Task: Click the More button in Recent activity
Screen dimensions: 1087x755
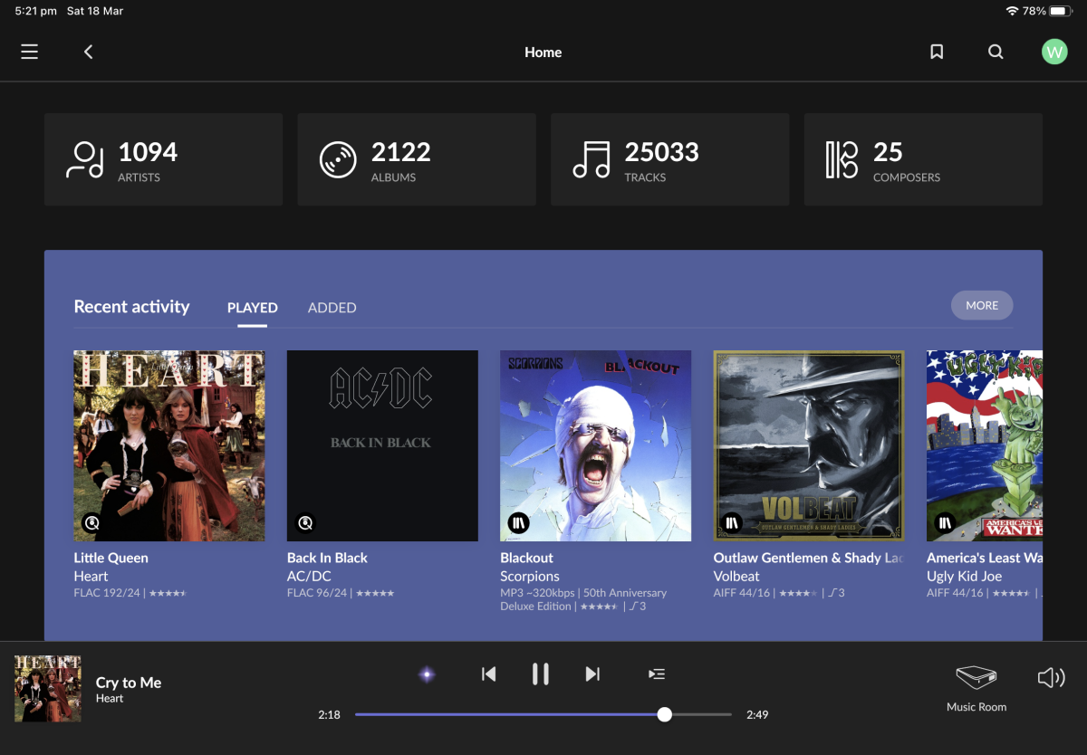Action: pyautogui.click(x=982, y=305)
